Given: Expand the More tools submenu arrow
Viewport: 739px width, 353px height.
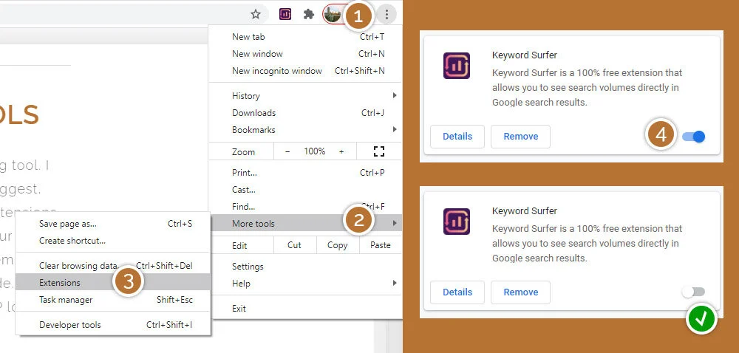Looking at the screenshot, I should [395, 223].
